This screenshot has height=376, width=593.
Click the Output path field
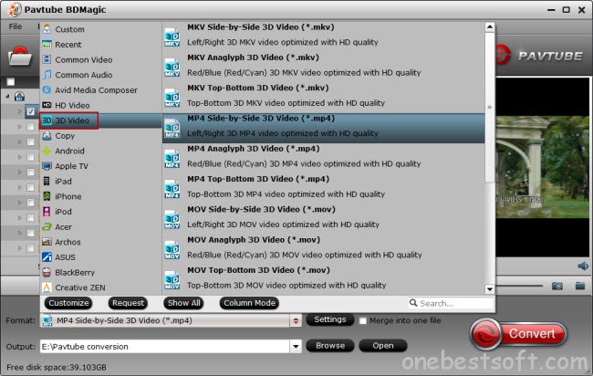coord(165,346)
